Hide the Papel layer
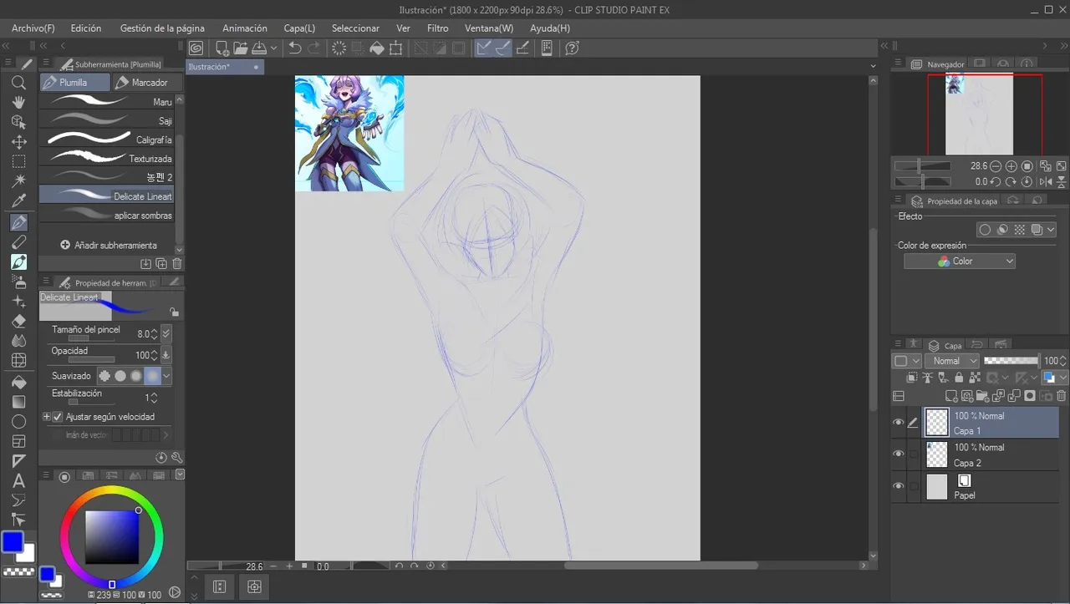 pyautogui.click(x=899, y=487)
